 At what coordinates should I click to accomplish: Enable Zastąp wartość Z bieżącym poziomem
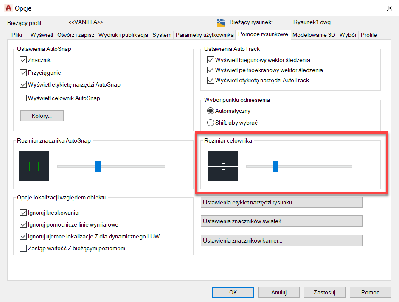pyautogui.click(x=23, y=248)
